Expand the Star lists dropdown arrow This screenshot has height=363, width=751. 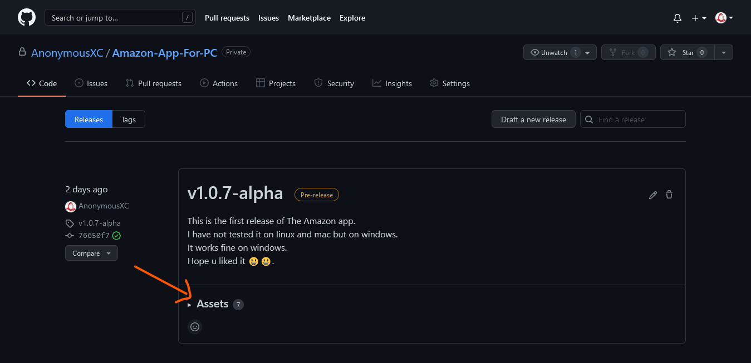[x=724, y=52]
